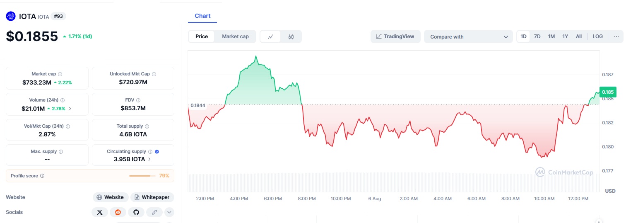Click the USD currency label
The height and width of the screenshot is (223, 626).
coord(610,191)
